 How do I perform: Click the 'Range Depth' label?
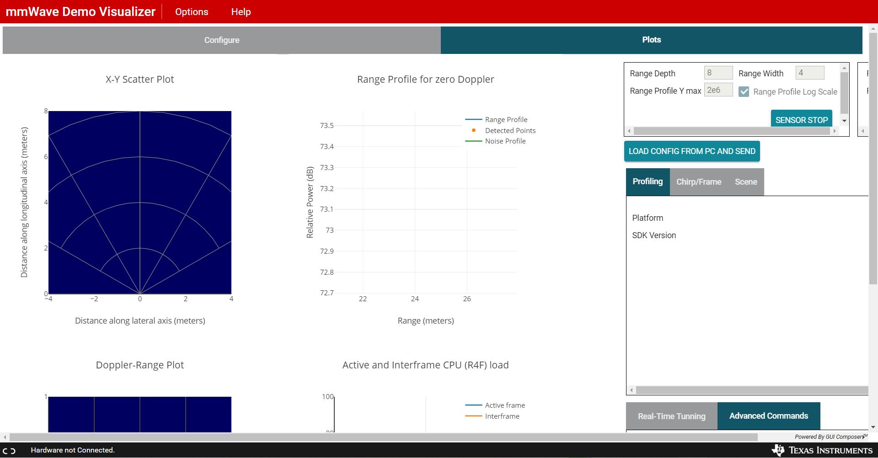point(653,74)
